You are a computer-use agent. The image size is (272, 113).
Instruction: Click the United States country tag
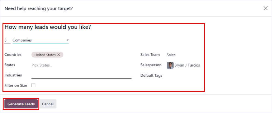pyautogui.click(x=45, y=55)
